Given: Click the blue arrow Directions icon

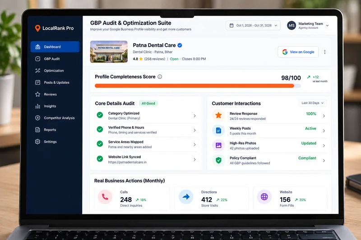Looking at the screenshot, I should [x=186, y=197].
